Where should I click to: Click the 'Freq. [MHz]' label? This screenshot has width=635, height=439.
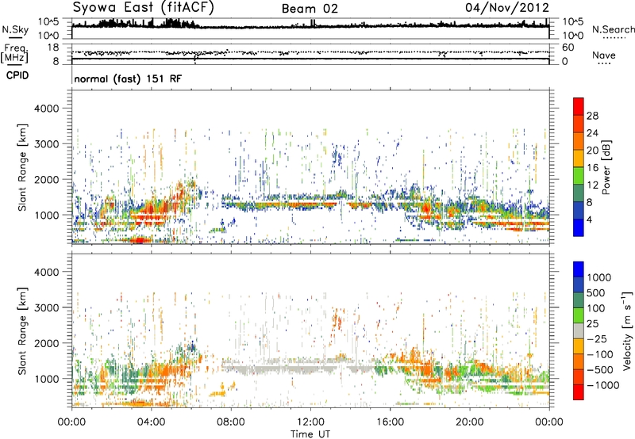tap(14, 53)
